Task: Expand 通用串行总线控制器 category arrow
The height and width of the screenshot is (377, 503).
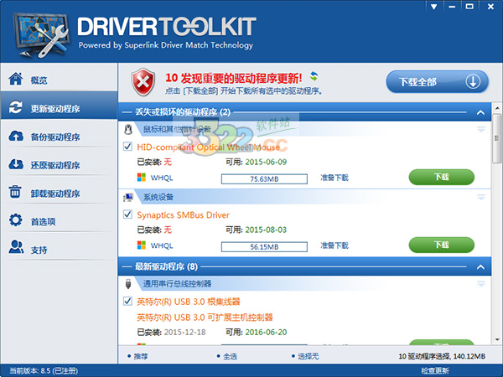Action: click(481, 284)
